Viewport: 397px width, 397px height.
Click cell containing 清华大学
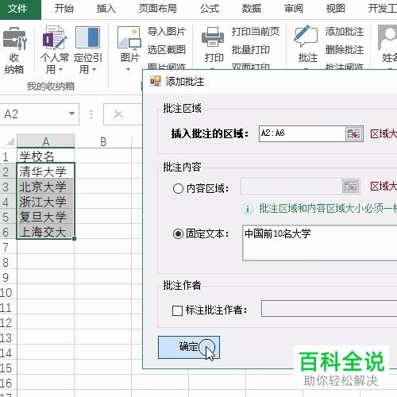click(45, 172)
